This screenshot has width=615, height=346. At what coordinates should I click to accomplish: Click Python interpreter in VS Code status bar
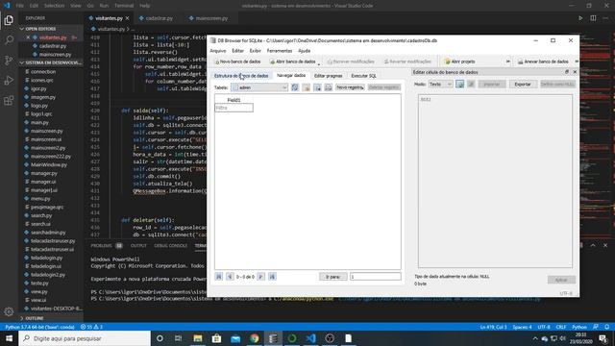pos(39,327)
